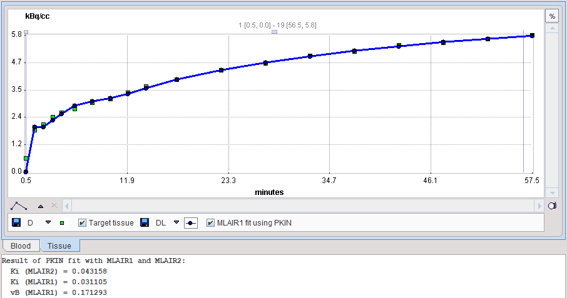Save the Target tissue curve via disk icon

(16, 222)
